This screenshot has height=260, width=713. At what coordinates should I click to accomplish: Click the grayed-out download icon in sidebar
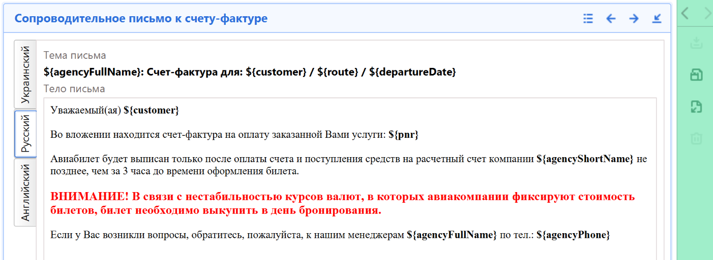coord(696,44)
